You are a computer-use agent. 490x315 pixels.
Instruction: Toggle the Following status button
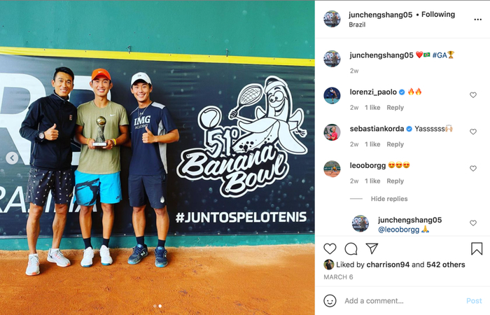[437, 15]
